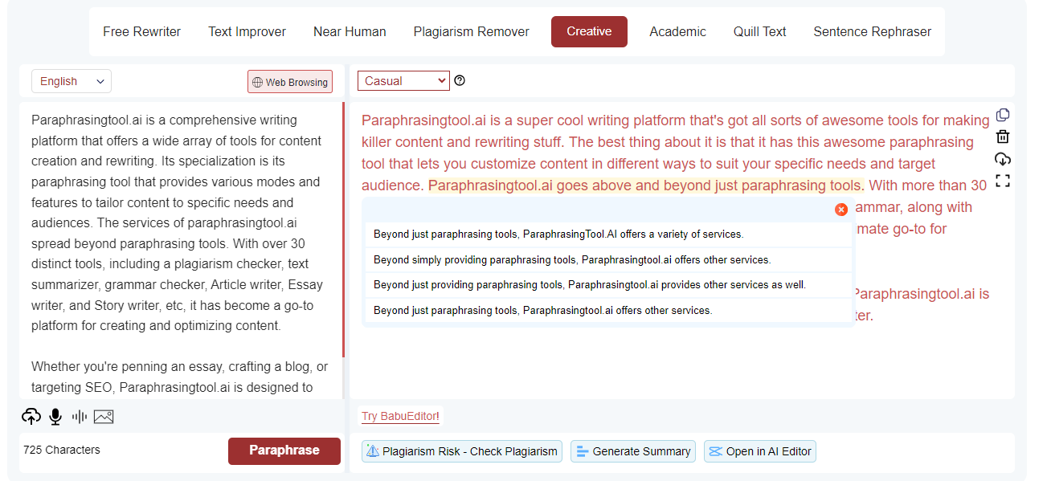Upload an image with the picture icon

(104, 416)
